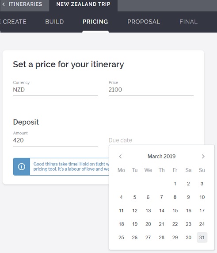The width and height of the screenshot is (217, 253).
Task: Click the March 2019 month header
Action: tap(162, 156)
